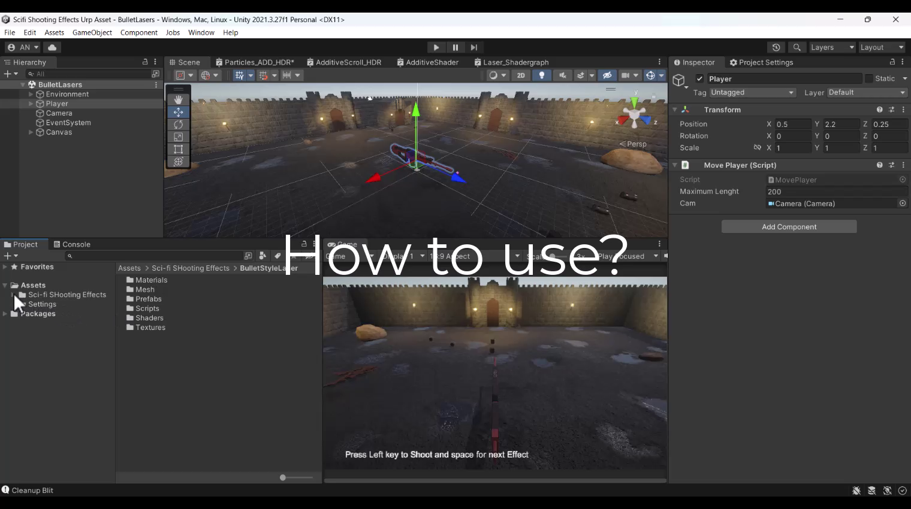Toggle scene visibility (hidden eye) icon
Screen dimensions: 911x509
pyautogui.click(x=607, y=75)
